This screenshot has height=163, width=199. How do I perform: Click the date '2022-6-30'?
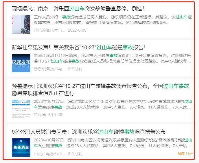point(77,30)
